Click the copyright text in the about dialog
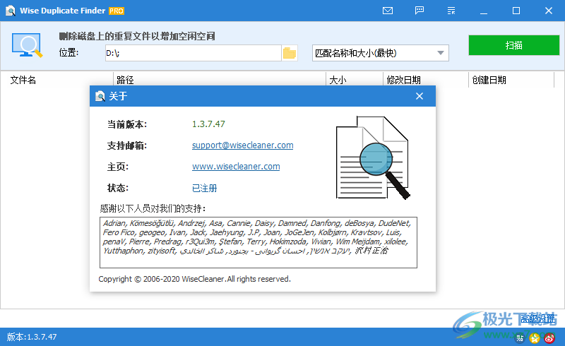The width and height of the screenshot is (565, 346). click(195, 279)
